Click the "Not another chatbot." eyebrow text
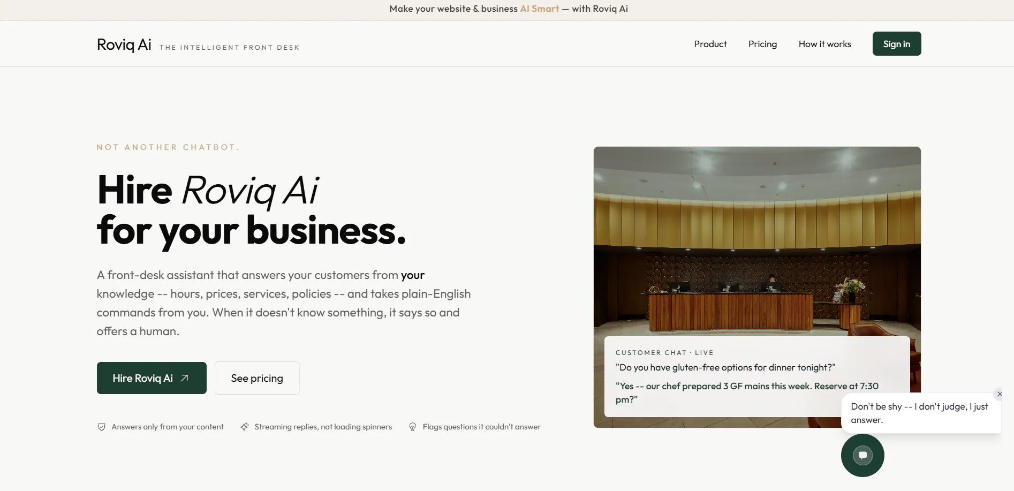 (x=168, y=147)
